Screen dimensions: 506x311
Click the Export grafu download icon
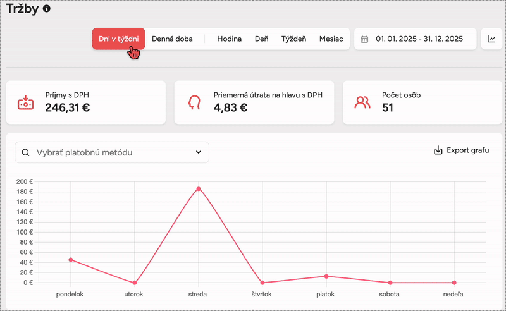tap(438, 150)
